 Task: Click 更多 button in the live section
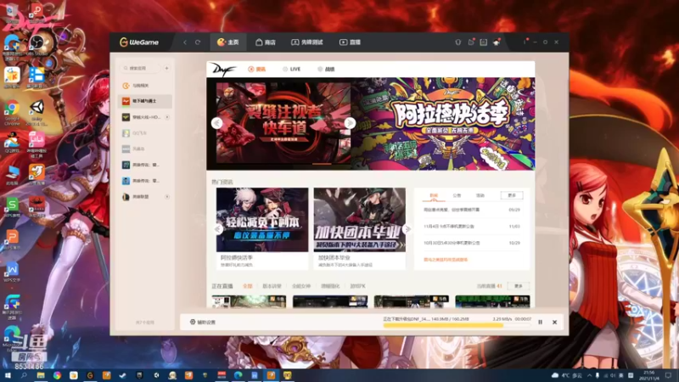tap(519, 286)
